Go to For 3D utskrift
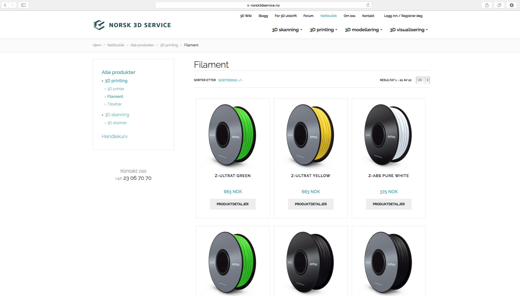 [286, 16]
